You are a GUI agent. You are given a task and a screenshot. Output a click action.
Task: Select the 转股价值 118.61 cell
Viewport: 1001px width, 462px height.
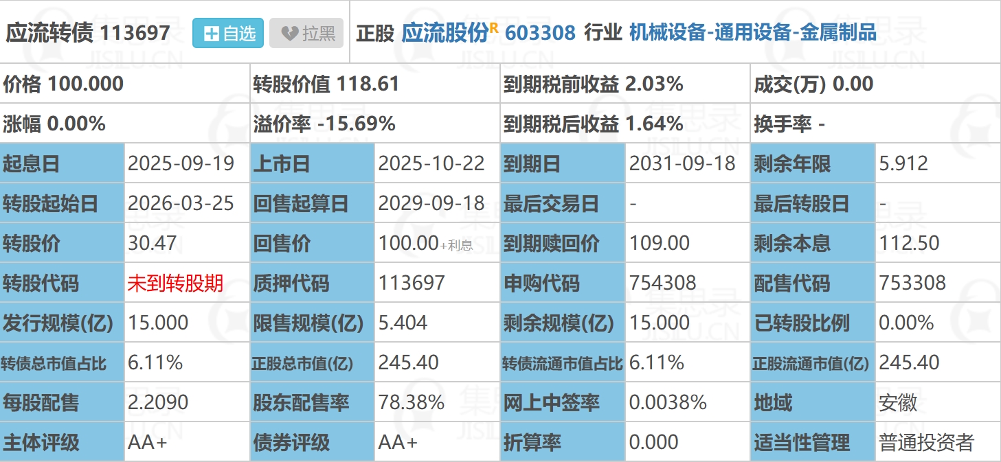click(375, 84)
